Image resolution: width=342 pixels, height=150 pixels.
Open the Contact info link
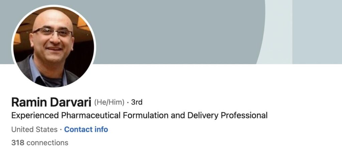(x=86, y=129)
